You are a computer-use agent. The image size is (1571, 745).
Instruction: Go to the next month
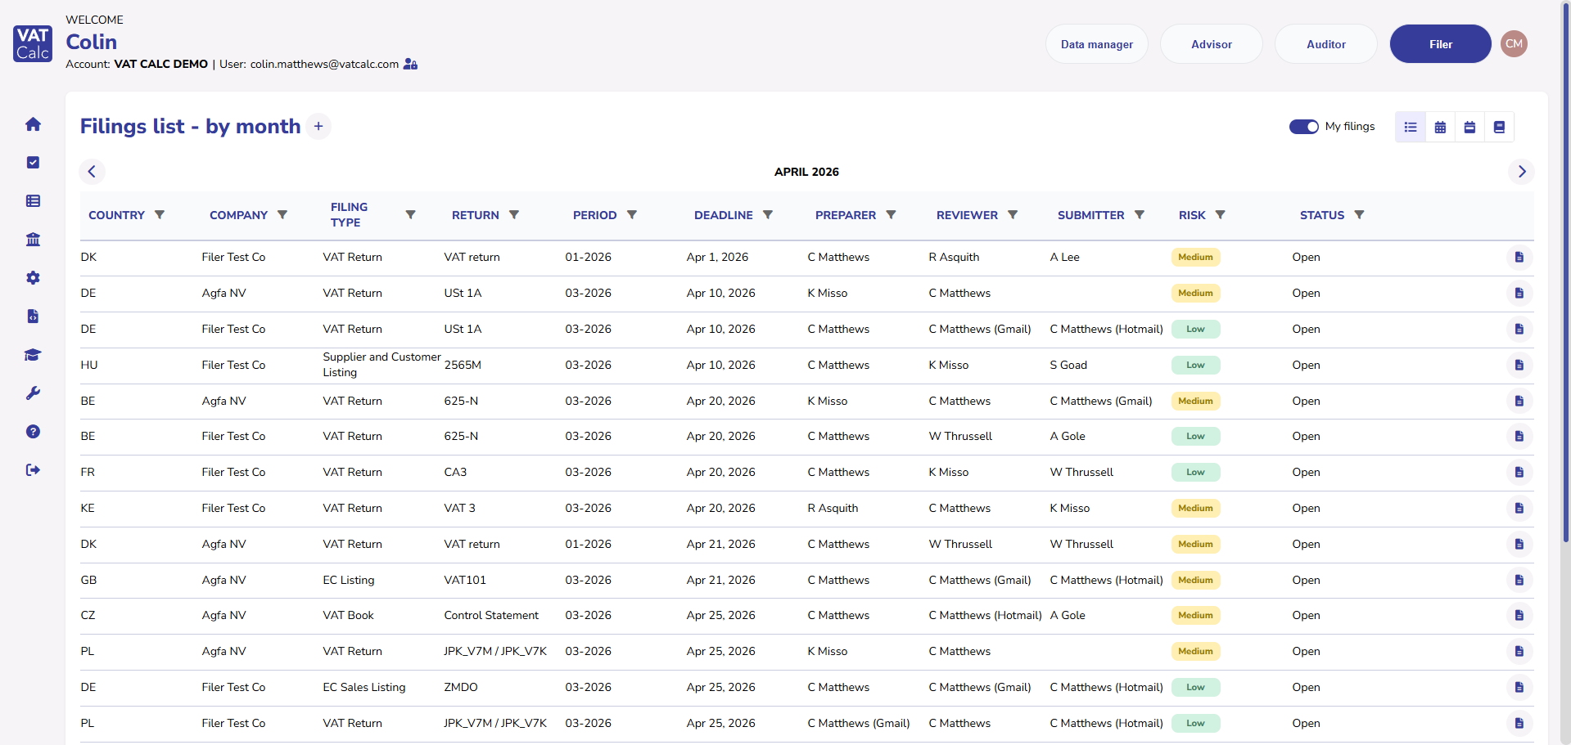(x=1522, y=172)
